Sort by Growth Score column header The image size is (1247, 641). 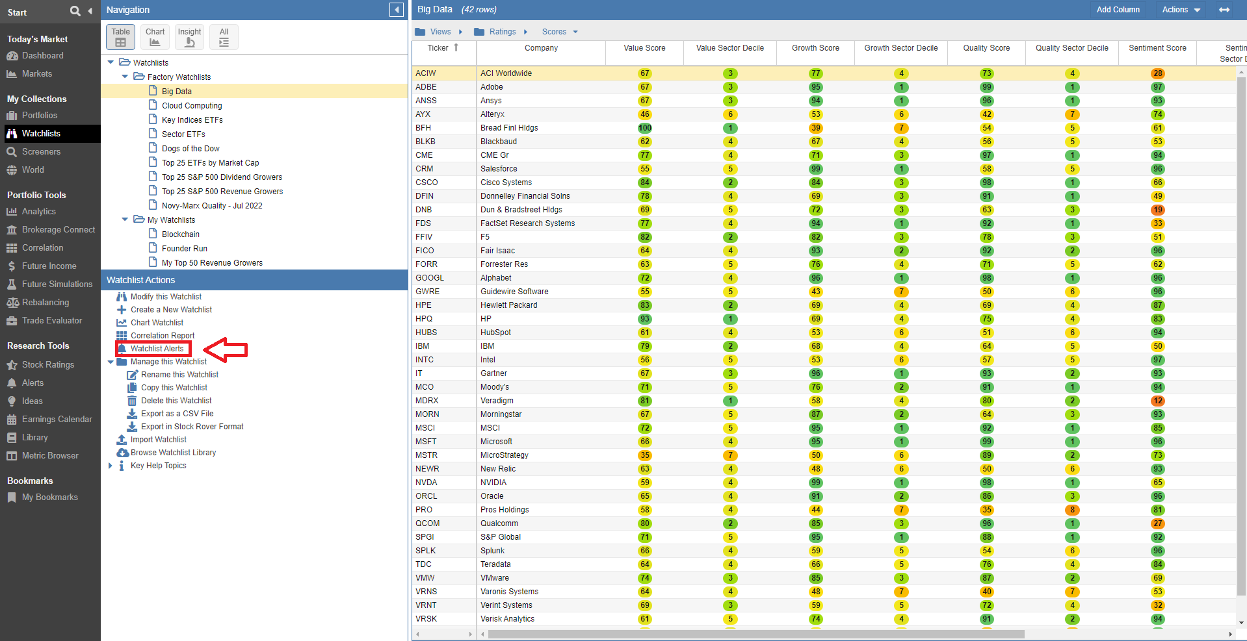[x=815, y=48]
